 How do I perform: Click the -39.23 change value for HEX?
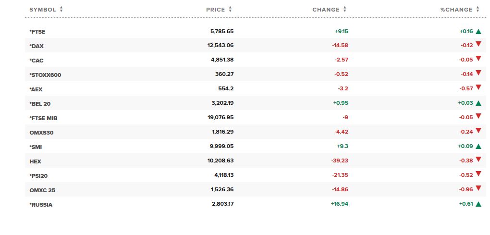(x=340, y=161)
